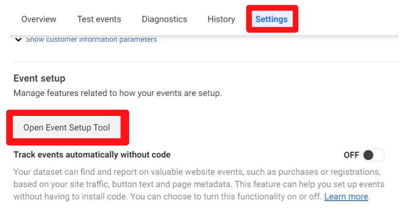This screenshot has width=403, height=218.
Task: Click the dataset description paragraph
Action: tap(191, 183)
